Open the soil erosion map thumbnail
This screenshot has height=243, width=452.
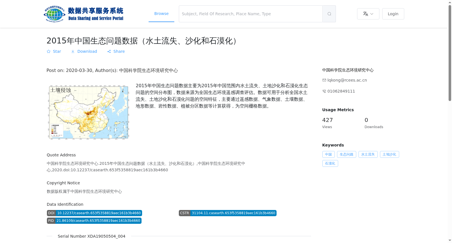(x=88, y=112)
